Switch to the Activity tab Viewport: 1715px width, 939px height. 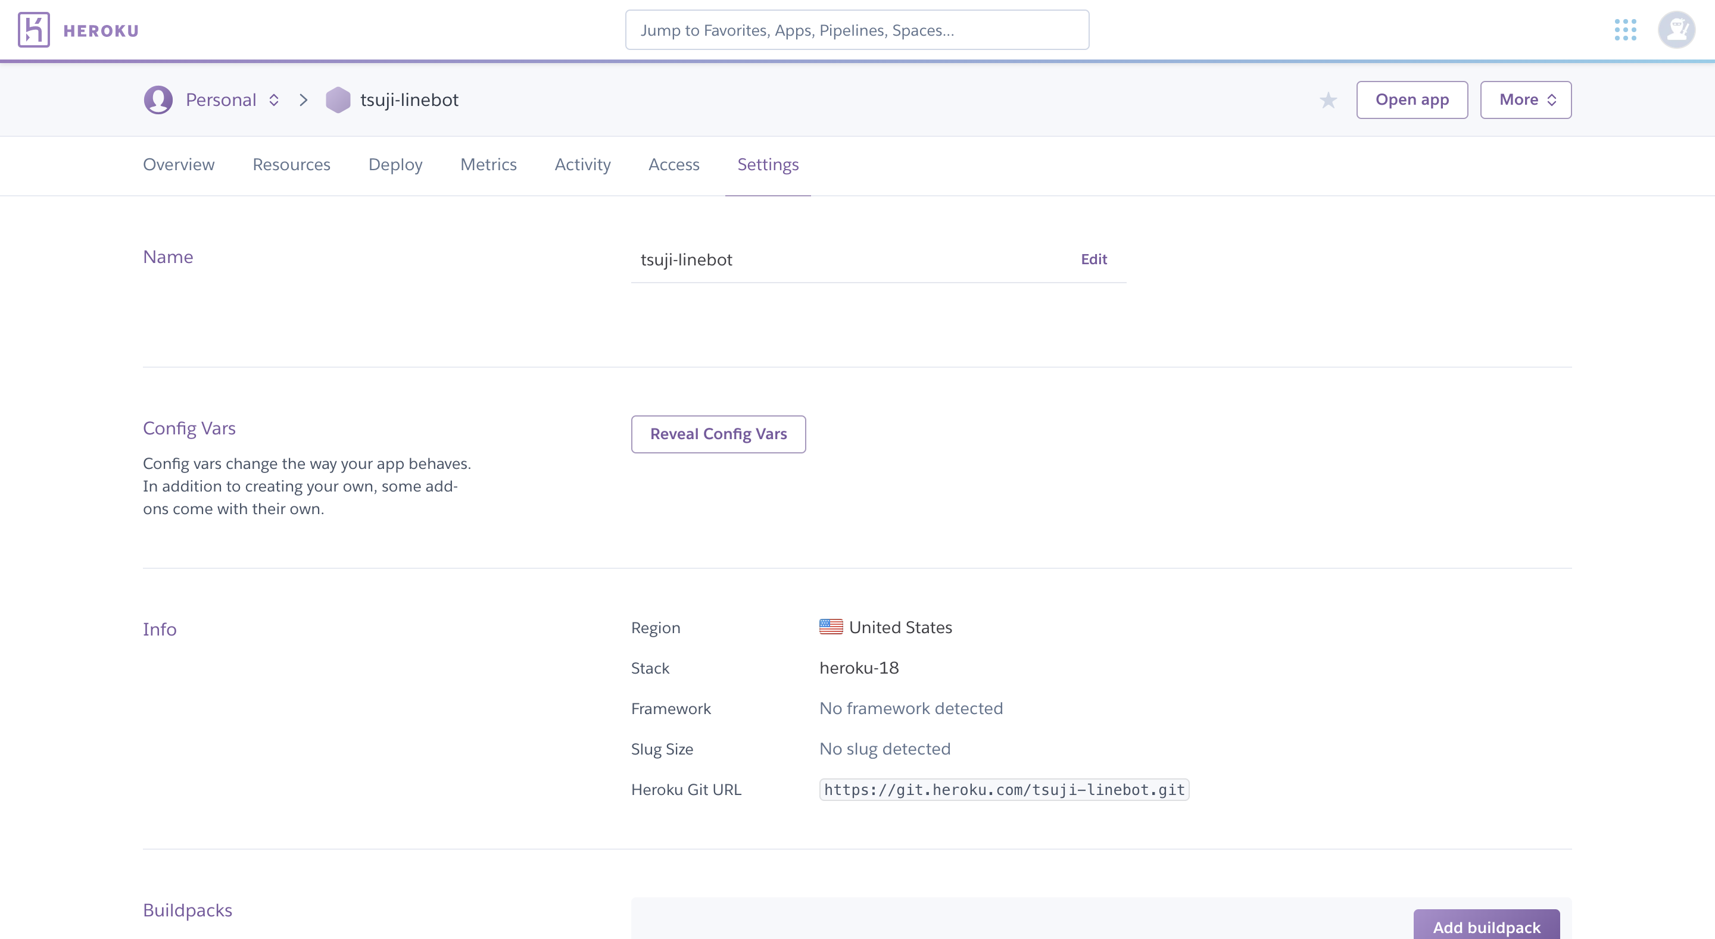582,164
